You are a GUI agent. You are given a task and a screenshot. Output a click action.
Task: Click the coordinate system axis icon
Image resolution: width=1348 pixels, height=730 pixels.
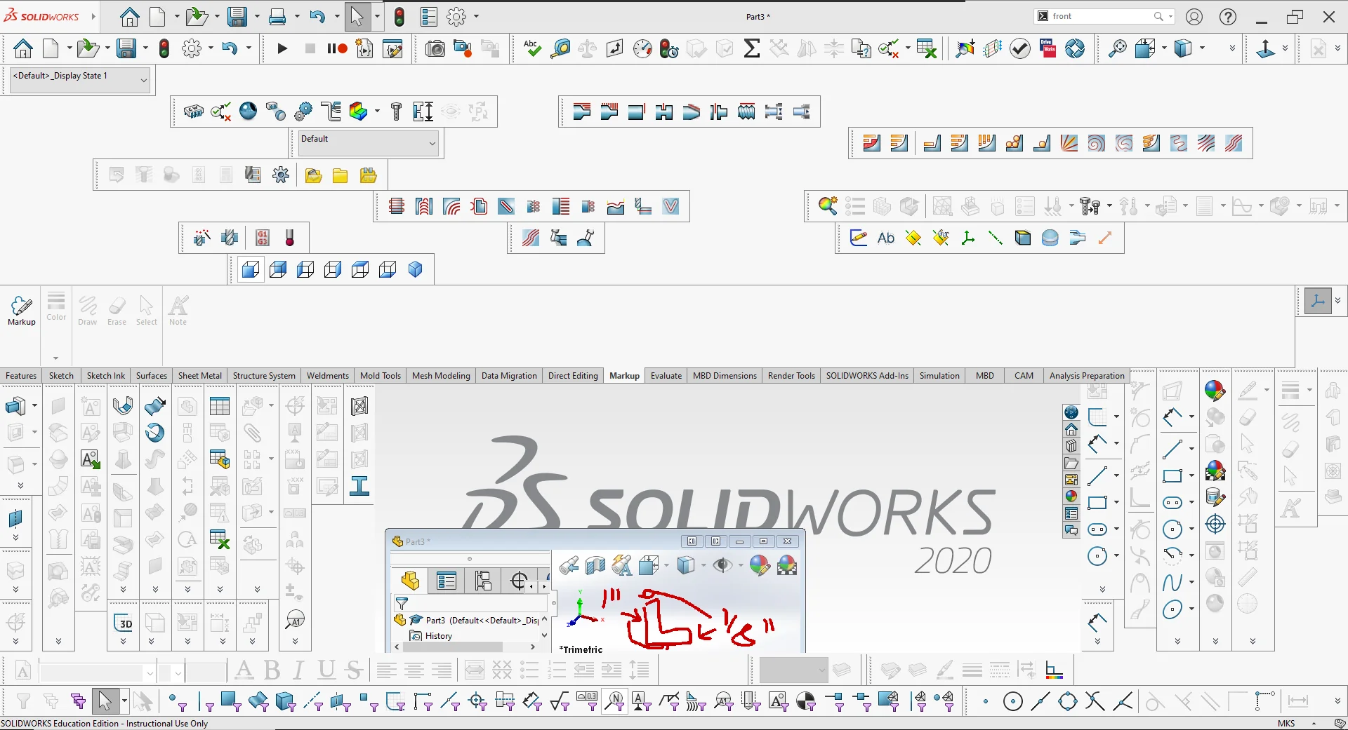968,238
